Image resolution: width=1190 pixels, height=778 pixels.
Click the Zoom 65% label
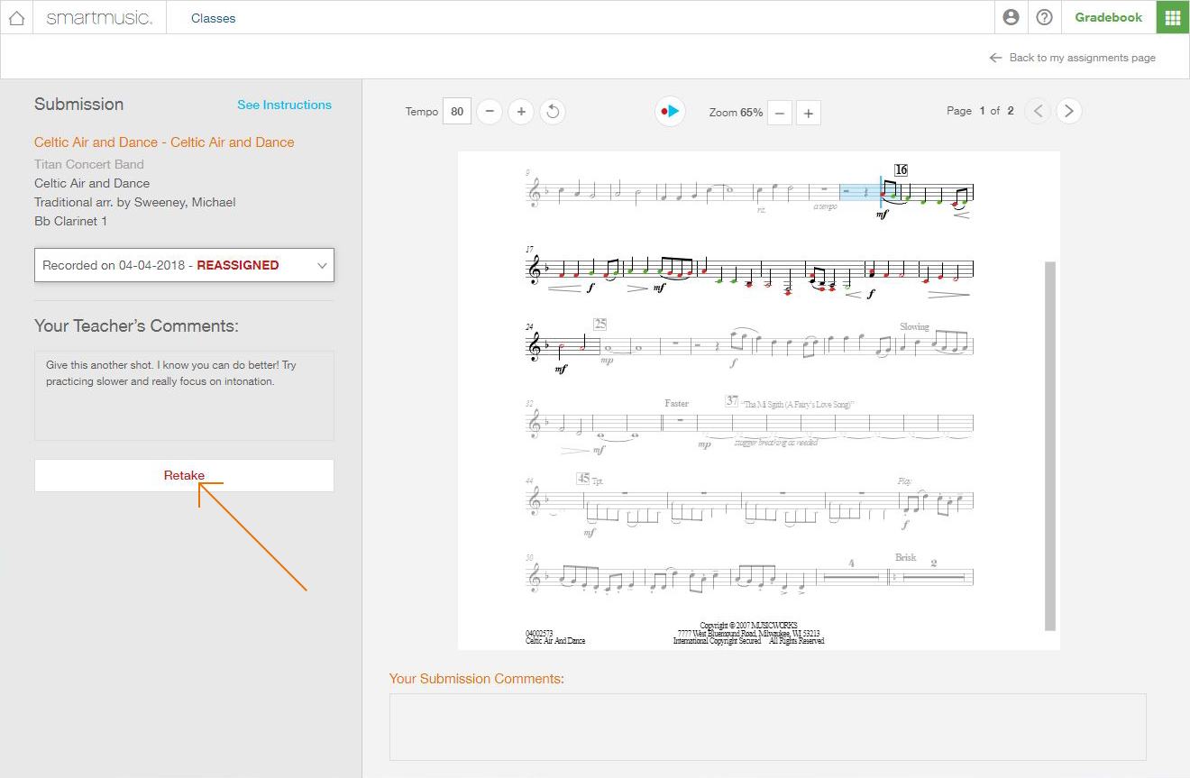coord(736,113)
